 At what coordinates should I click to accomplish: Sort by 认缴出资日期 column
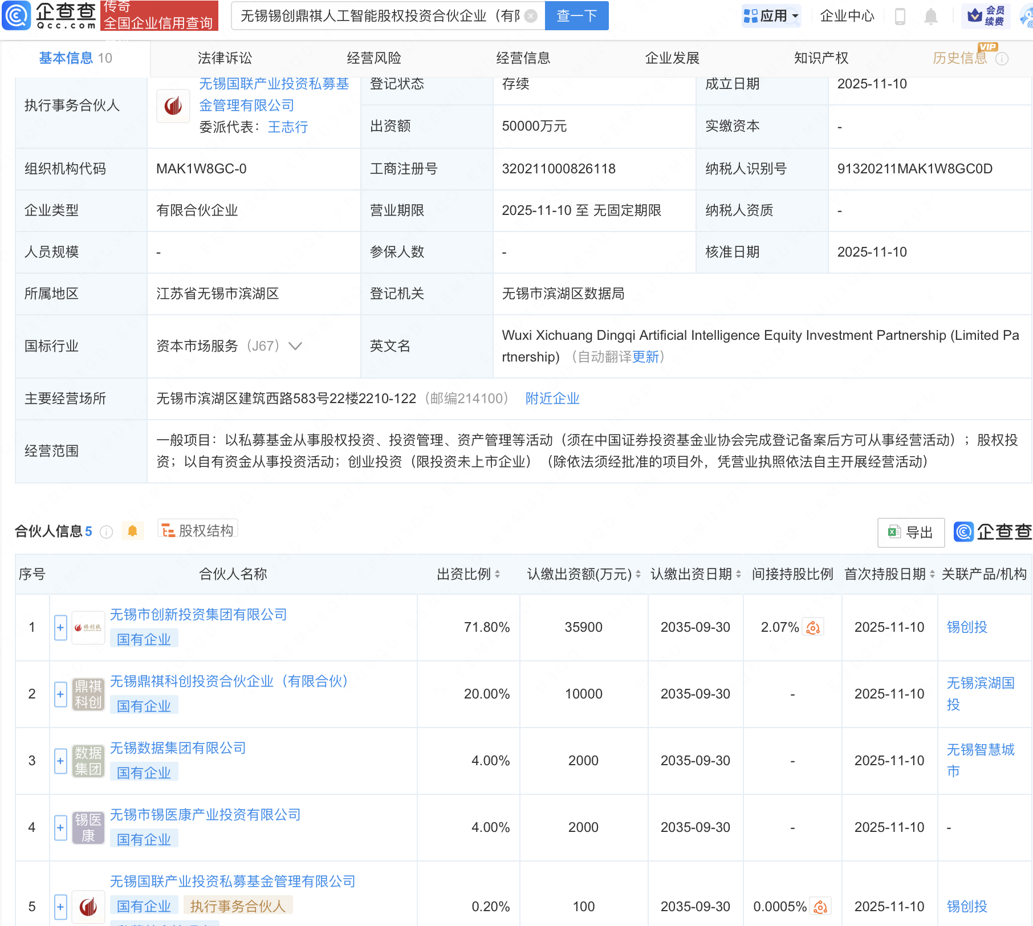(738, 574)
